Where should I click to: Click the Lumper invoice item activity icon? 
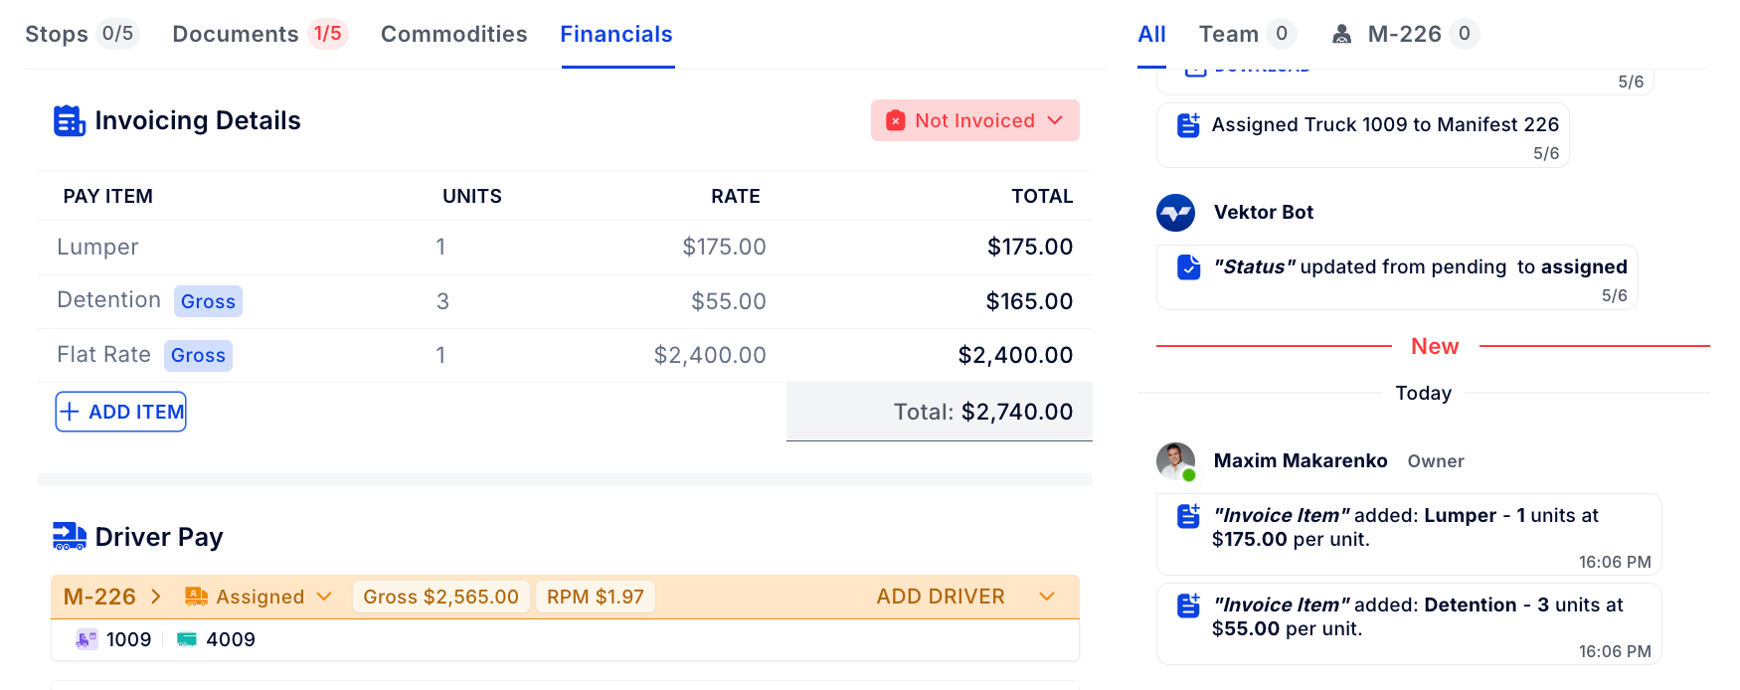point(1188,516)
